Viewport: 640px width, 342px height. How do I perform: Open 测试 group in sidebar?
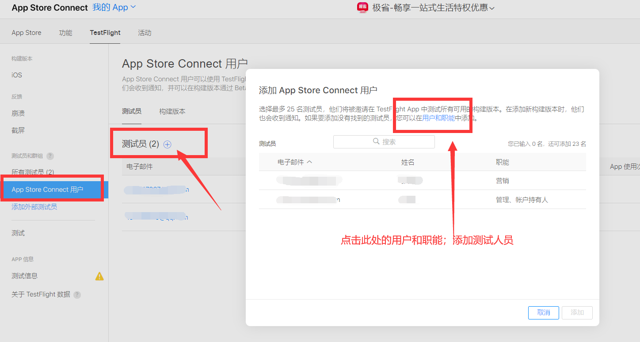[x=18, y=233]
